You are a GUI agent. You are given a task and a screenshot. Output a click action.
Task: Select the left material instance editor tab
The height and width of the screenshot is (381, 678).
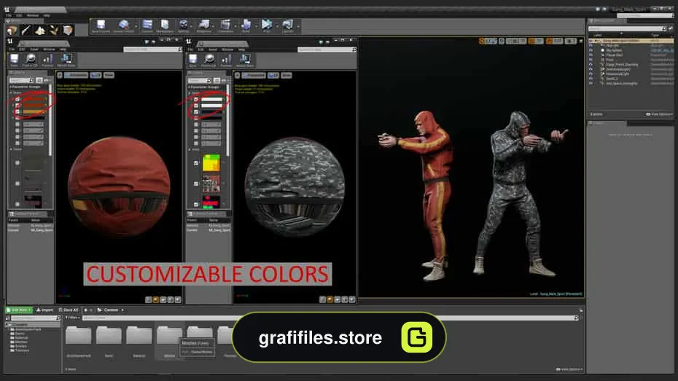tap(43, 43)
